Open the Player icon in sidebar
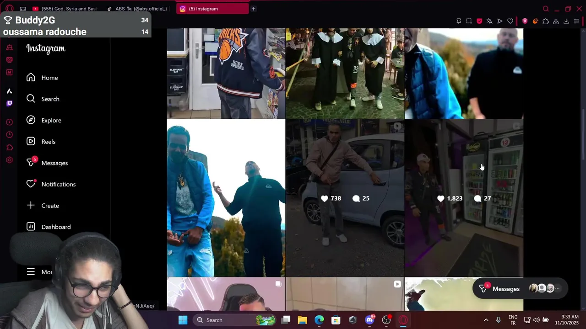The image size is (586, 329). [10, 122]
